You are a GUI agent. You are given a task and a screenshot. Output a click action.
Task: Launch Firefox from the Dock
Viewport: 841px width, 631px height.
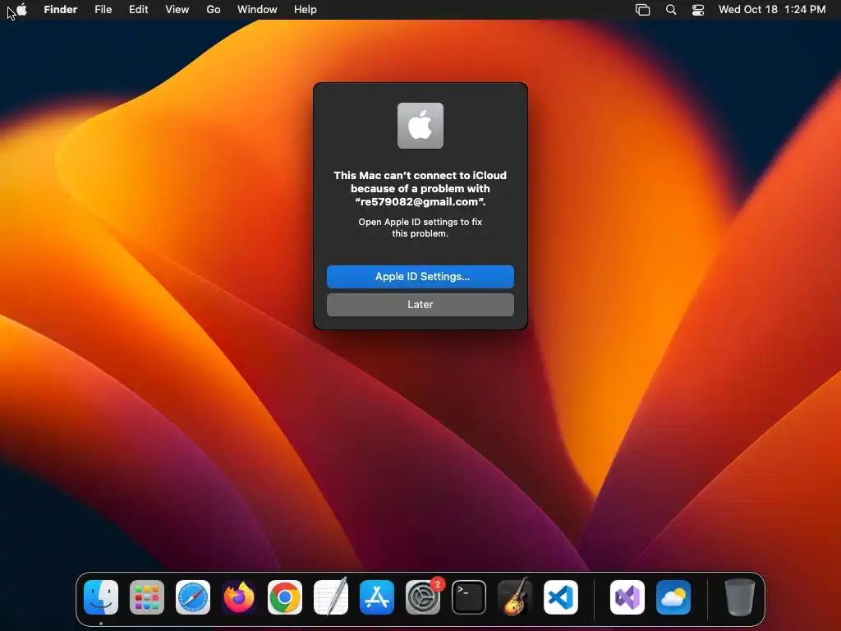coord(239,597)
